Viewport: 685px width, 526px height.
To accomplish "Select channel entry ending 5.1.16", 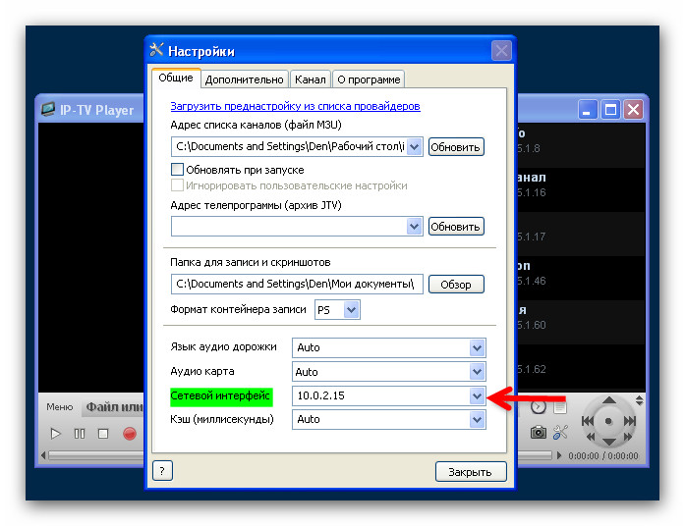I will click(x=581, y=189).
